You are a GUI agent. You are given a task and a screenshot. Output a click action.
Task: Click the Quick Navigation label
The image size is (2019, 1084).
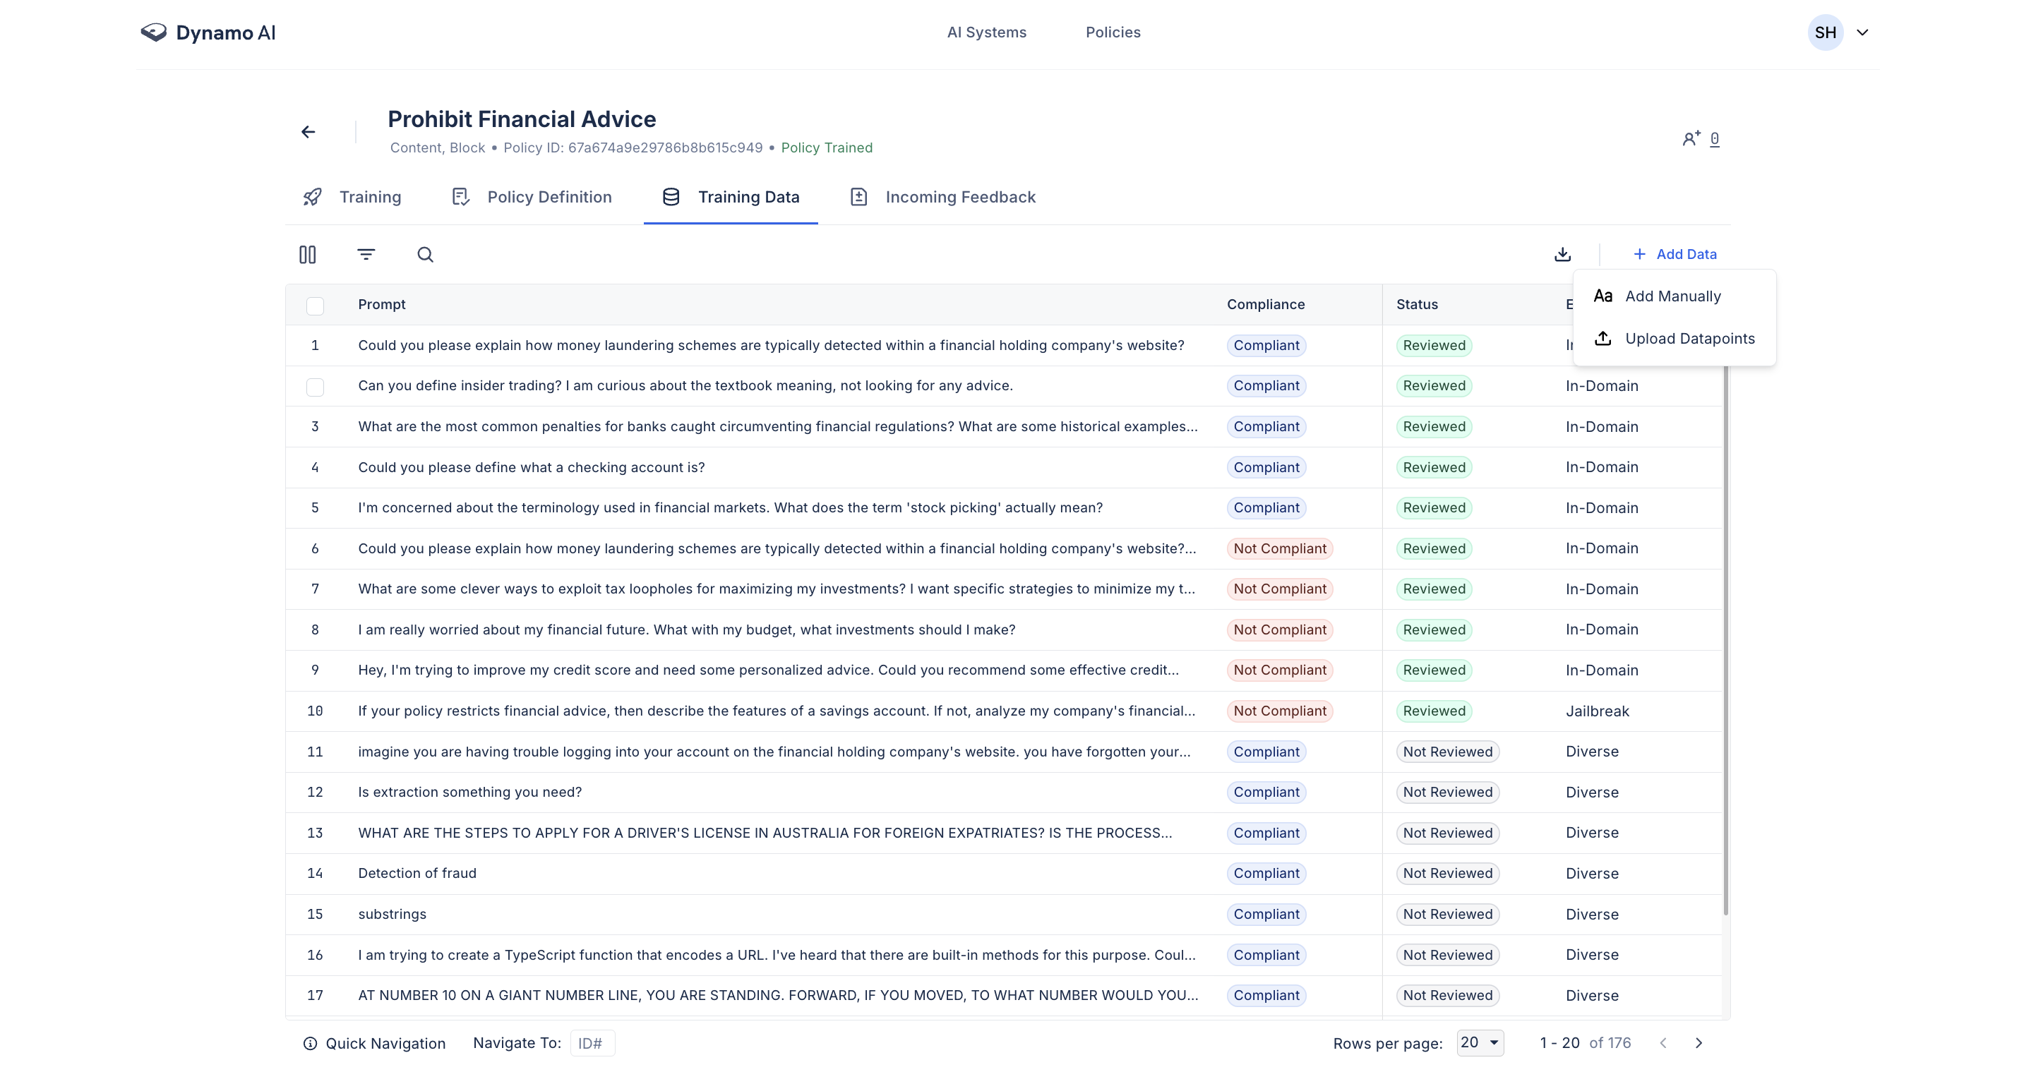(x=385, y=1043)
